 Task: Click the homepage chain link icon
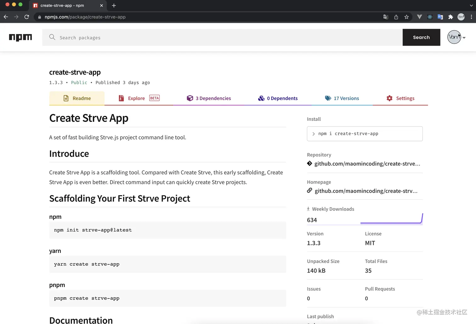(x=309, y=190)
